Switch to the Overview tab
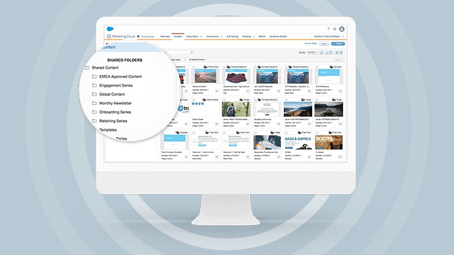Viewport: 454px width, 255px height. pyautogui.click(x=165, y=37)
